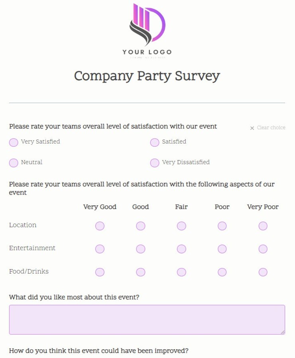The height and width of the screenshot is (358, 295).
Task: Click inside the liked-most comment box
Action: coord(147,319)
